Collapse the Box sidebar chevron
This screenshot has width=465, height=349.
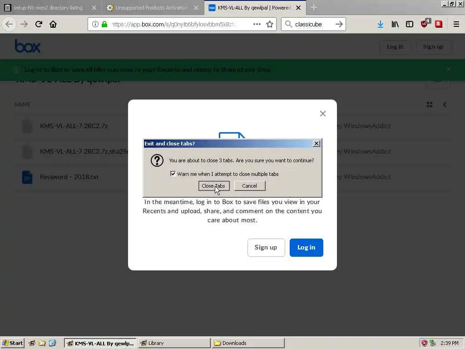(445, 105)
